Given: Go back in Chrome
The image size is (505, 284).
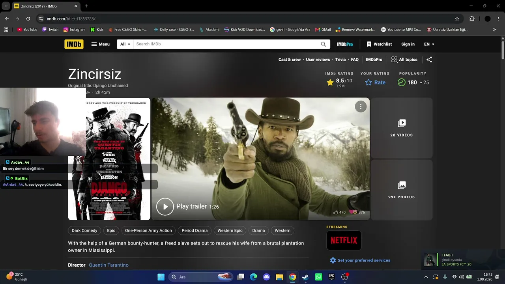Looking at the screenshot, I should [x=7, y=19].
